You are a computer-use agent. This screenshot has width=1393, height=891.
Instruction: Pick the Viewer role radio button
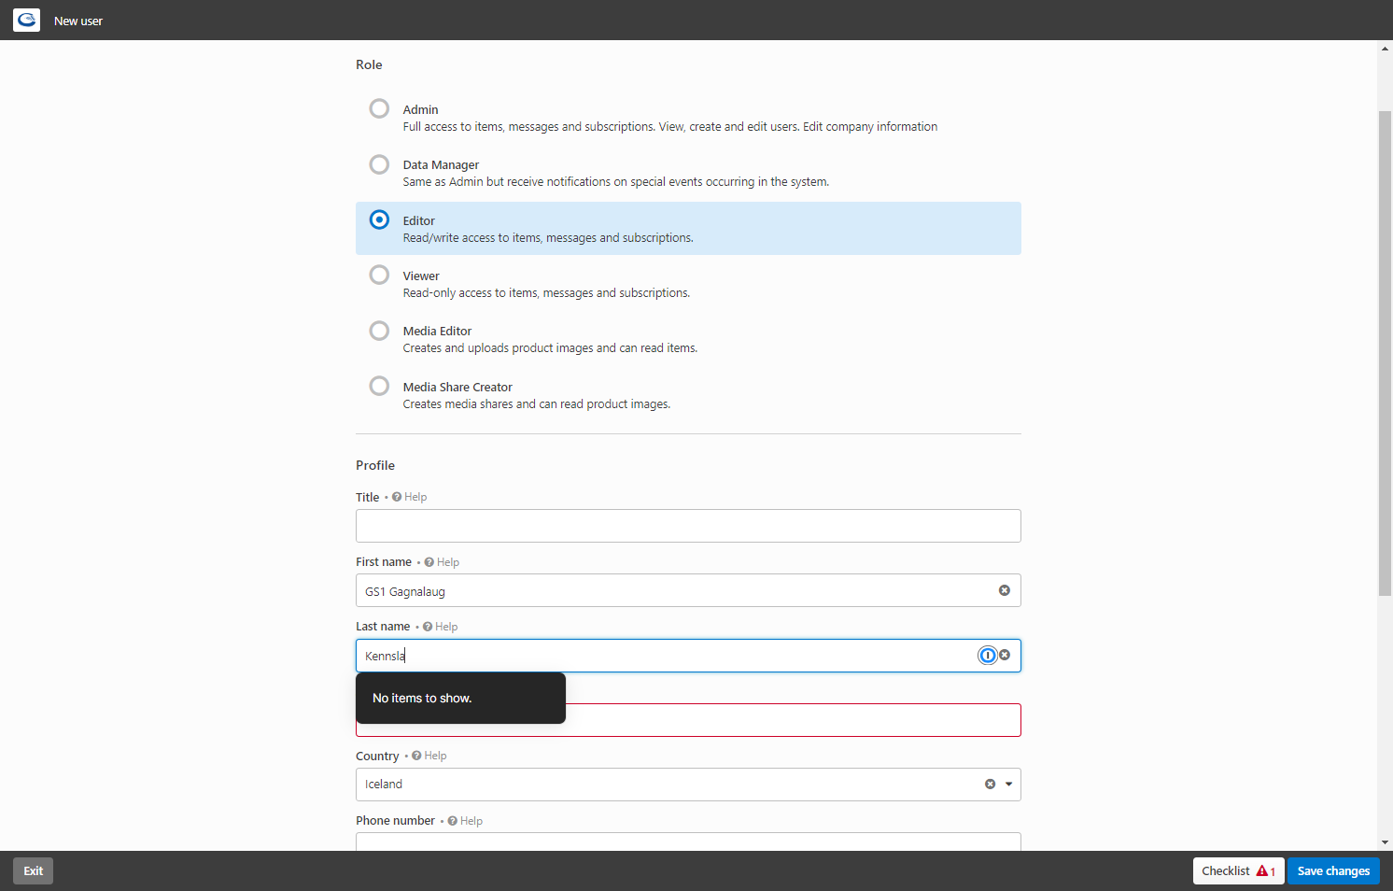(379, 275)
